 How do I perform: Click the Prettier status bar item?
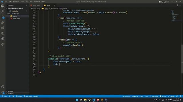click(x=171, y=96)
